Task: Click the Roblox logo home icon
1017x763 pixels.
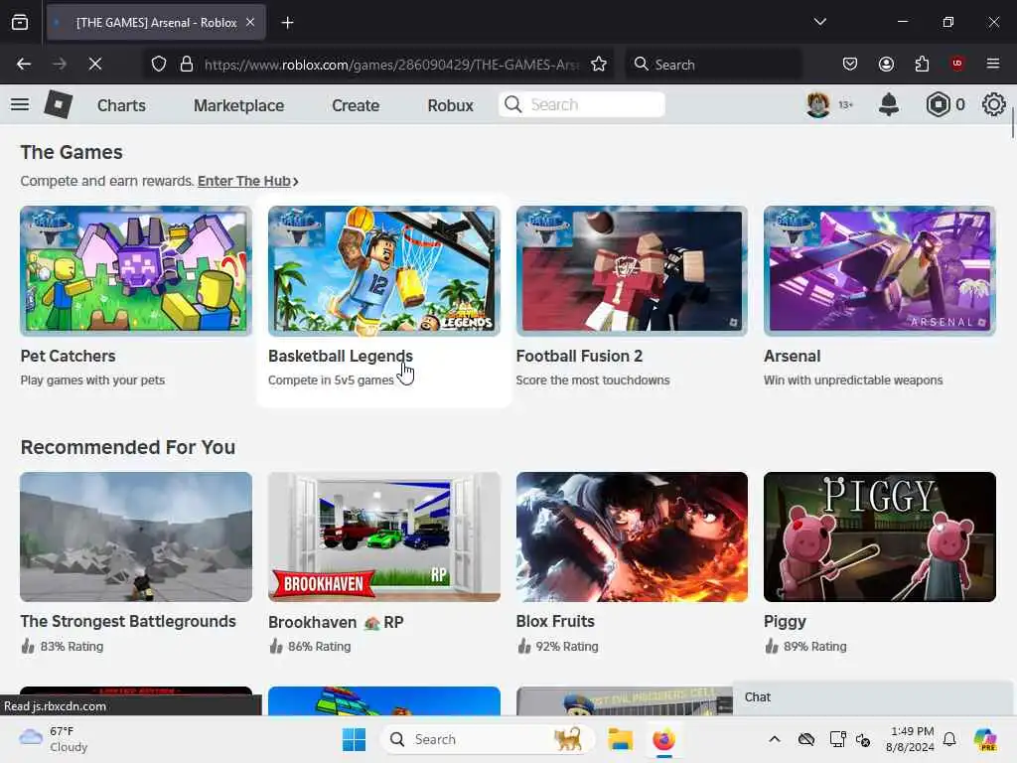Action: (58, 104)
